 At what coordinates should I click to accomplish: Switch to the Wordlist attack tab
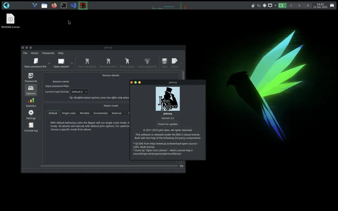tap(84, 113)
